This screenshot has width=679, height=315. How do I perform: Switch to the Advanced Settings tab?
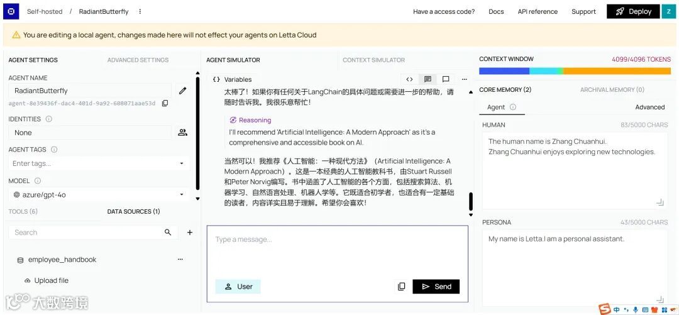[138, 60]
